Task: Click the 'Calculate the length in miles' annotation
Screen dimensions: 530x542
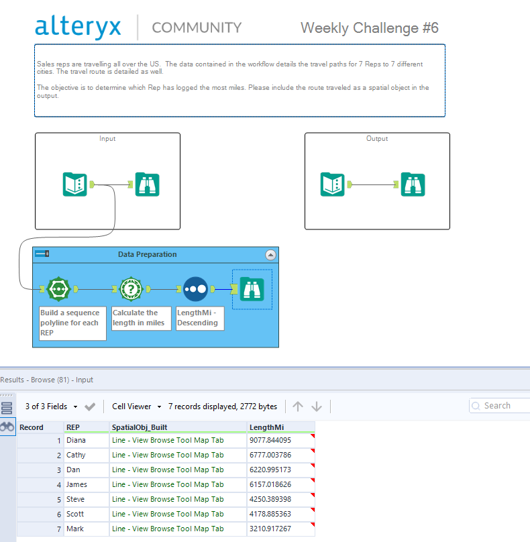Action: click(141, 319)
